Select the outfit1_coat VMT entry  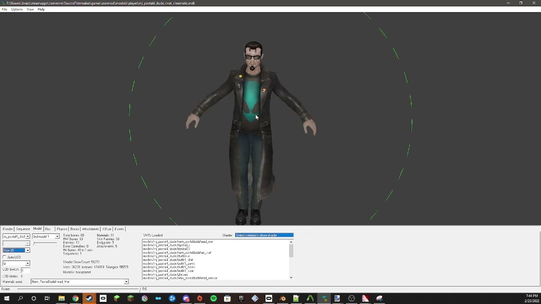168,271
